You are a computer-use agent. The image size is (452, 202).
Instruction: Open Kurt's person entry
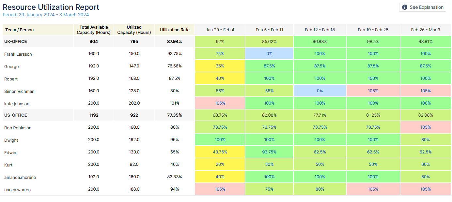[8, 164]
